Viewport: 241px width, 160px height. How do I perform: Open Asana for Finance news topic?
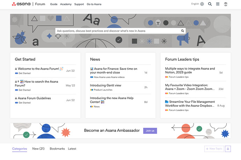coord(114,70)
